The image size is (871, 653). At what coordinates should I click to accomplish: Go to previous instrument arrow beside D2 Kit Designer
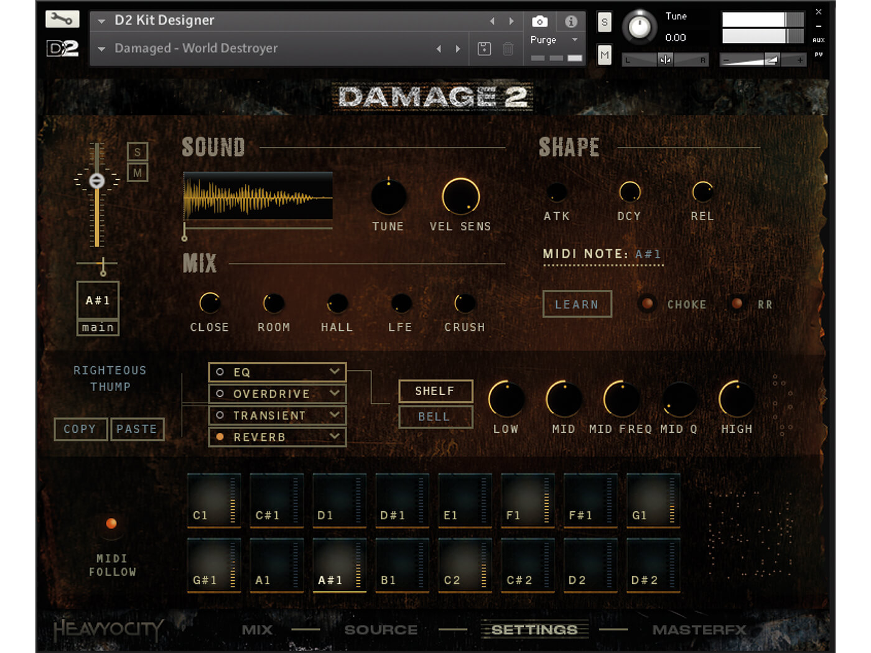click(492, 21)
